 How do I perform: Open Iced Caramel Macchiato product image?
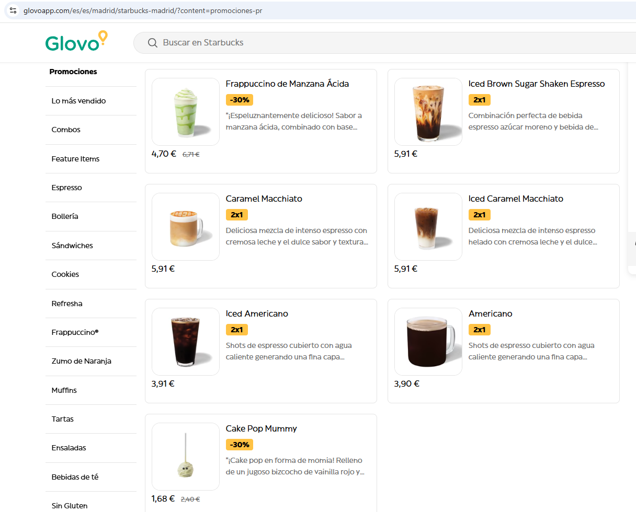pyautogui.click(x=428, y=227)
